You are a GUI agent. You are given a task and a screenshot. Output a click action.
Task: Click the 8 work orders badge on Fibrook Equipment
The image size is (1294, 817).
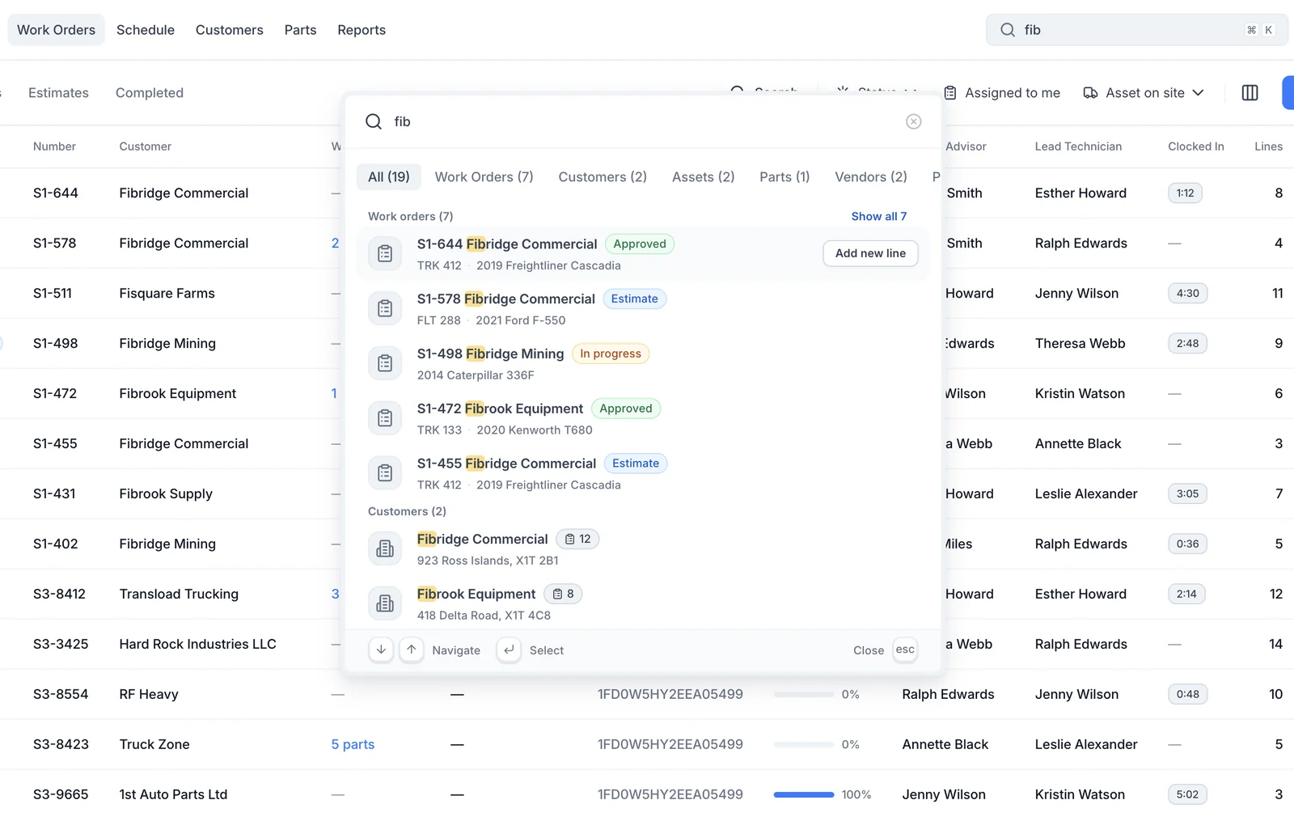pos(563,594)
